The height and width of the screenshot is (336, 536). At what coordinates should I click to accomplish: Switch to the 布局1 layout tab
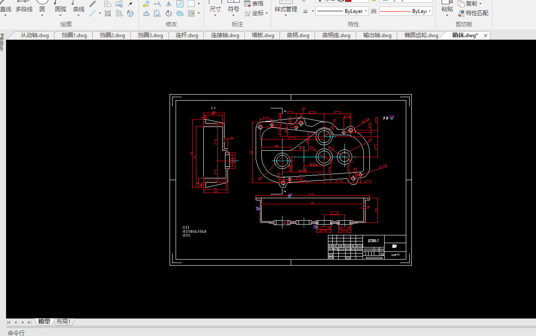[63, 322]
